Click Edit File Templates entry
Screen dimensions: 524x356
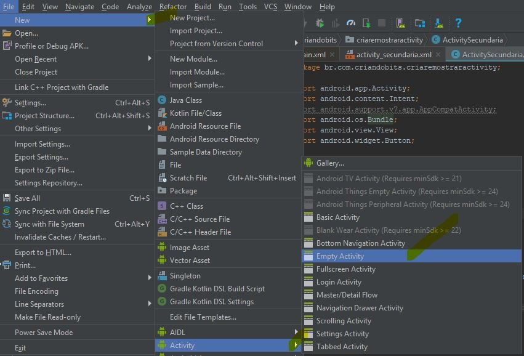[229, 317]
